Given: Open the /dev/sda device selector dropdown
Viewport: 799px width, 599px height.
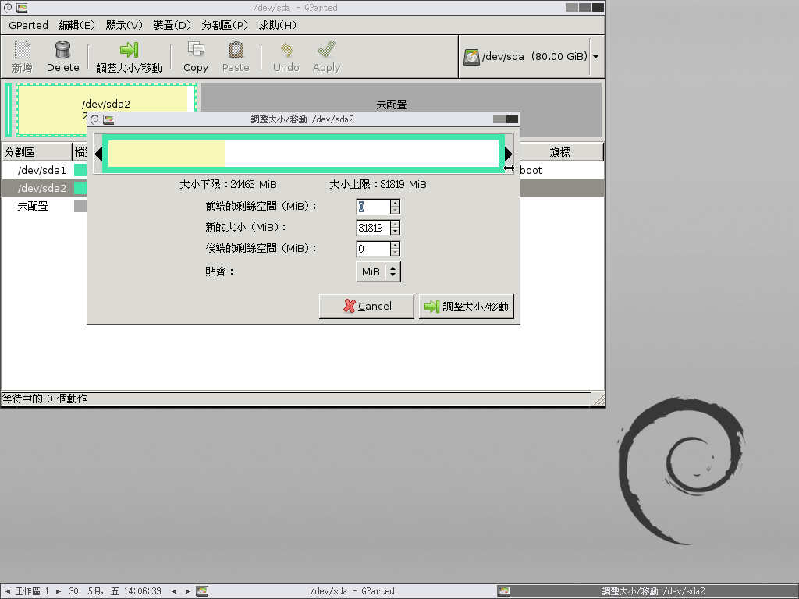Looking at the screenshot, I should tap(596, 57).
